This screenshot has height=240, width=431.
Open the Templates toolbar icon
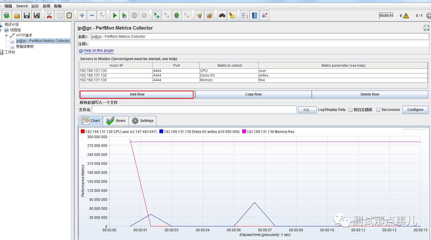[x=7, y=15]
